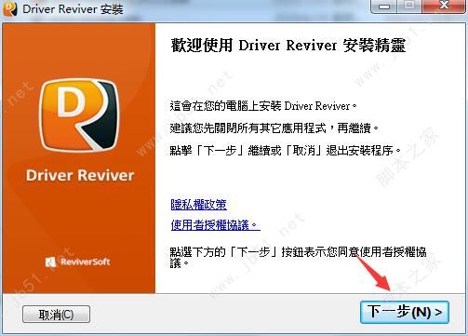
Task: Open the 使用者授權協議 license agreement link
Action: tap(215, 225)
